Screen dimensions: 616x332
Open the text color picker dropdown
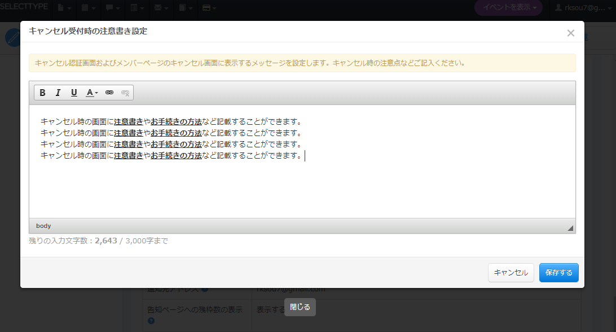91,93
